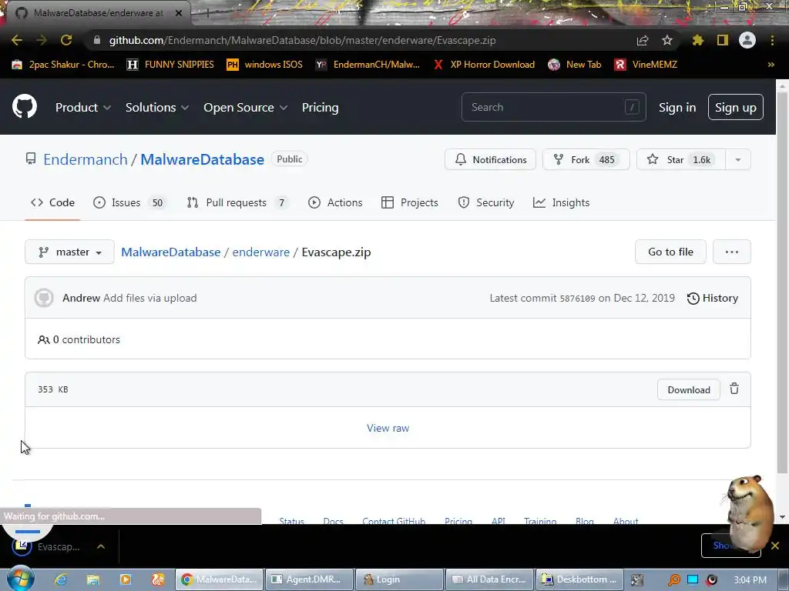The height and width of the screenshot is (591, 789).
Task: Click the Download button
Action: click(x=688, y=390)
